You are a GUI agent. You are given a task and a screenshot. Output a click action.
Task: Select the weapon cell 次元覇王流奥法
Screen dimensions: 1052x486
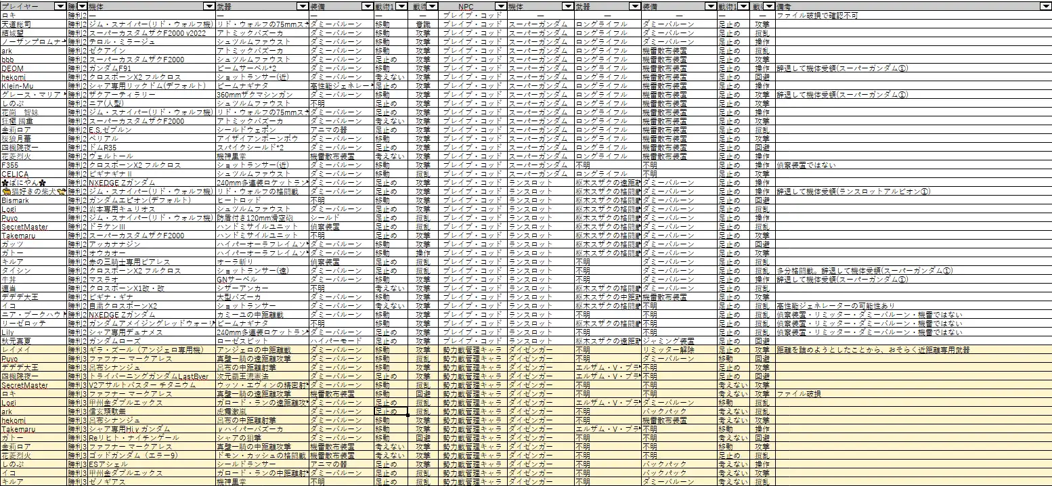[262, 376]
